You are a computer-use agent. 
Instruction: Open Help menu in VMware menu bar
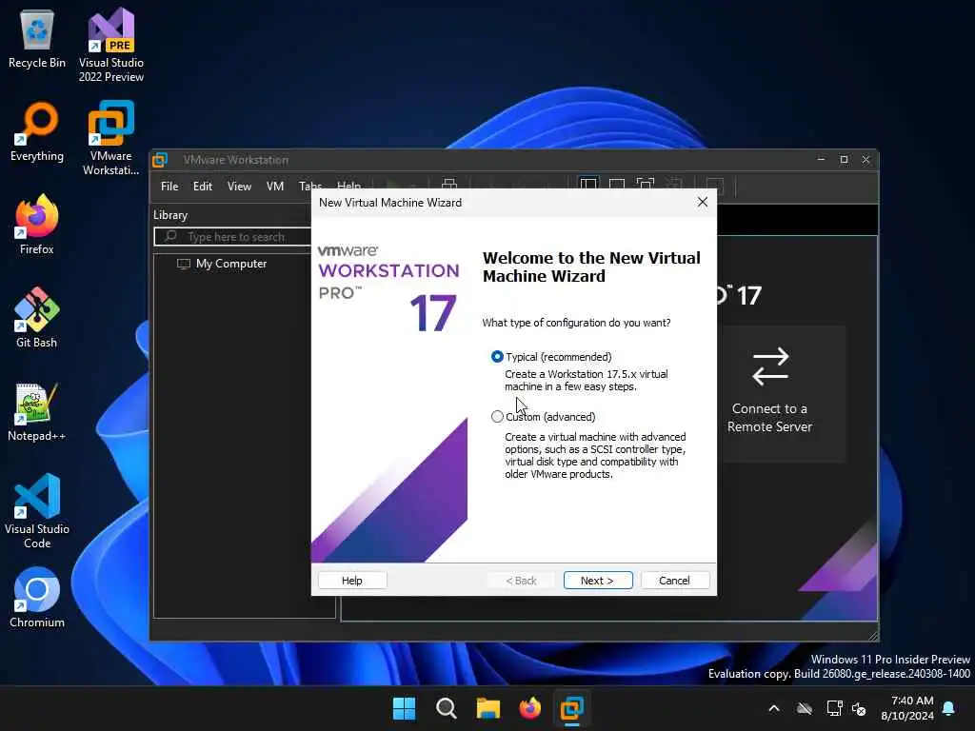click(348, 186)
